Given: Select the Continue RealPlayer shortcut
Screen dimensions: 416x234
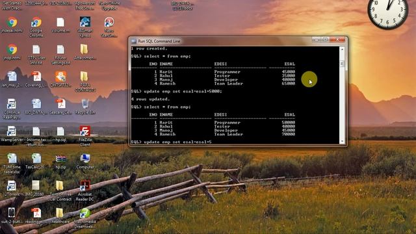Looking at the screenshot, I should click(x=12, y=104).
